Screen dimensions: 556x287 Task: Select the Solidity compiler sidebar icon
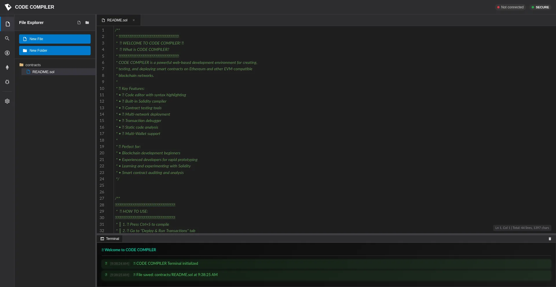(x=7, y=53)
